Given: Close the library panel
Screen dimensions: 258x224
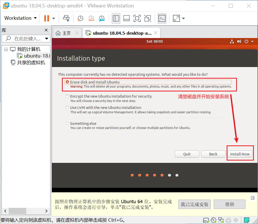Looking at the screenshot, I should [46, 30].
